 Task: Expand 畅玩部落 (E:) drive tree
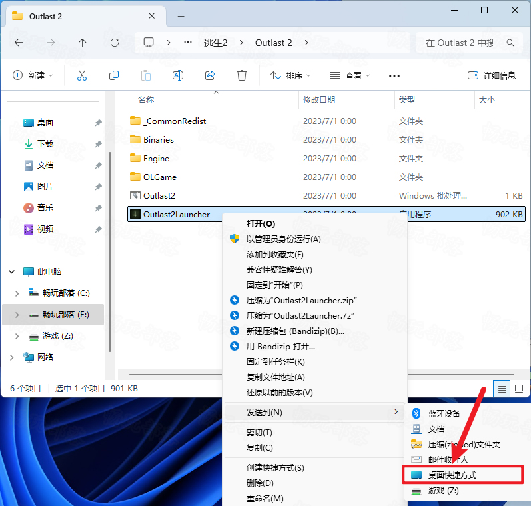[17, 315]
